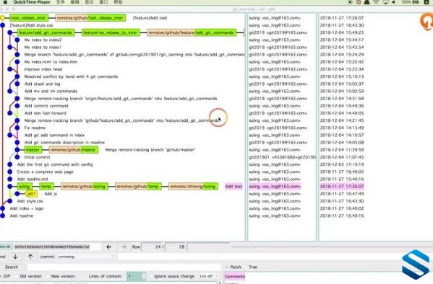Select the New version radio button

(61, 276)
